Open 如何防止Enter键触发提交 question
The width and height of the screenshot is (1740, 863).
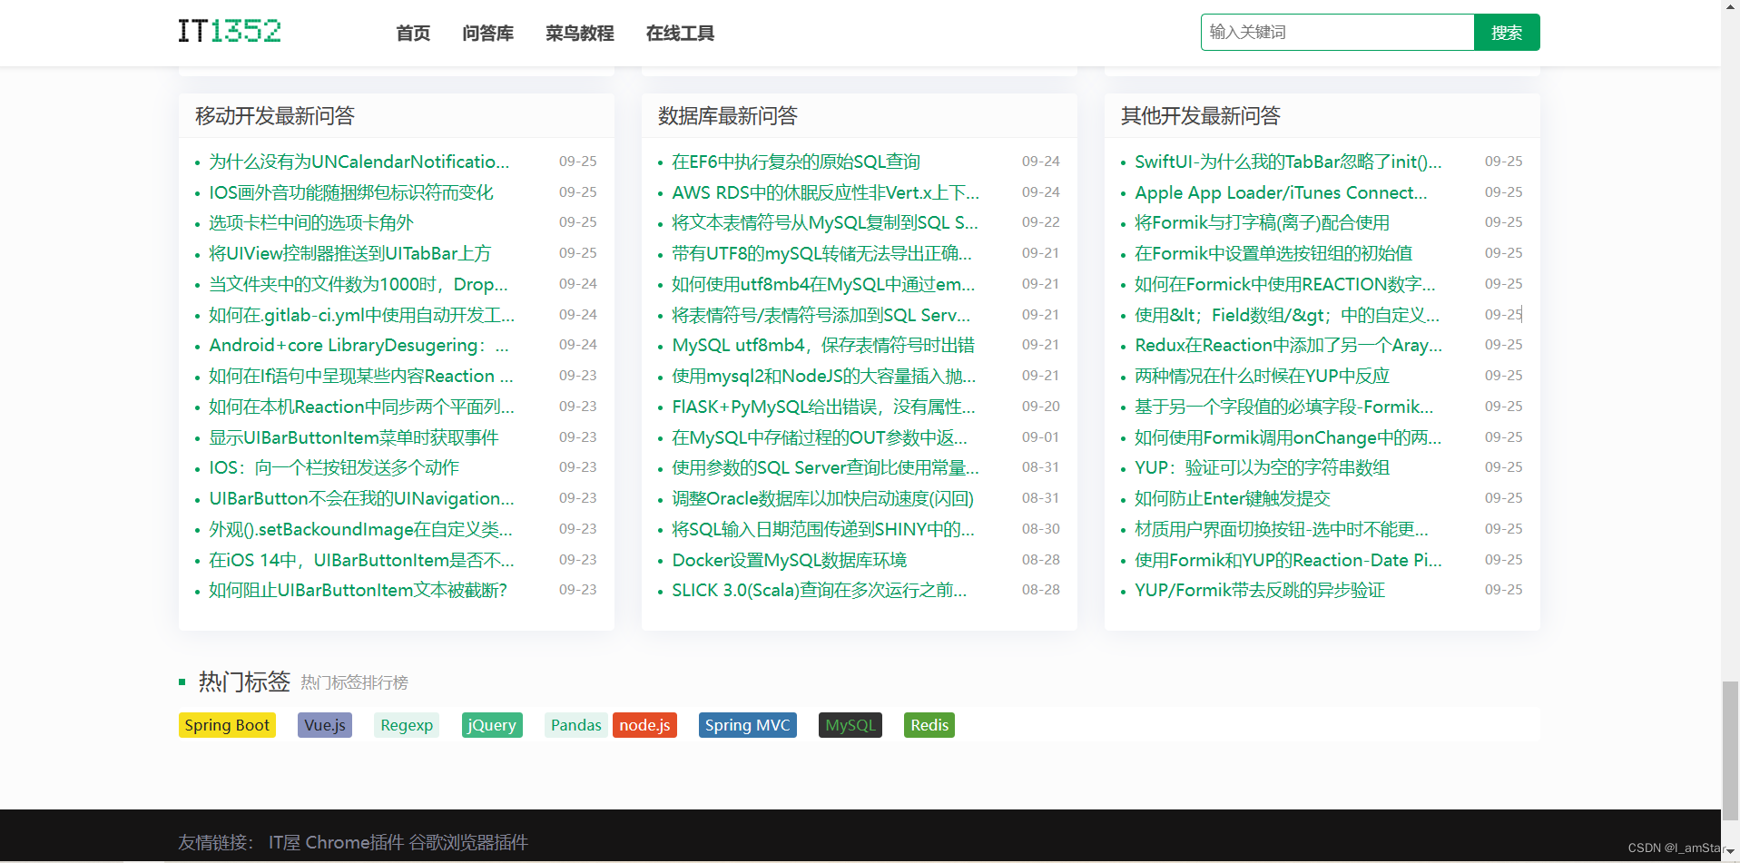click(1233, 498)
